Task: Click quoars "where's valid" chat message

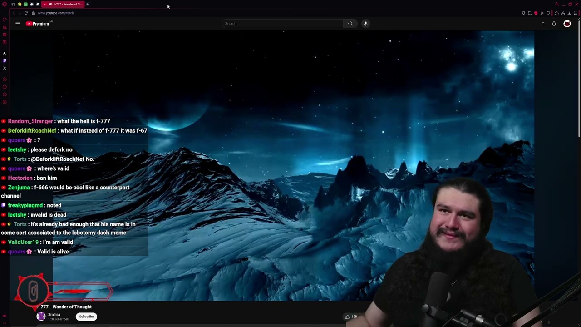Action: tap(35, 168)
